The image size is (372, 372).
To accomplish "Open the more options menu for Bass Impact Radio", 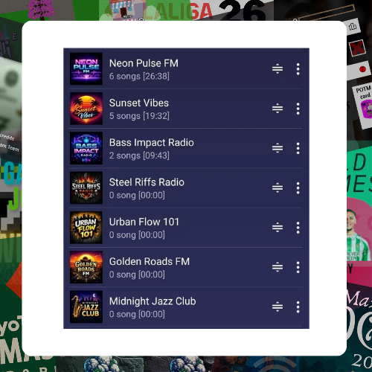I will click(x=298, y=148).
